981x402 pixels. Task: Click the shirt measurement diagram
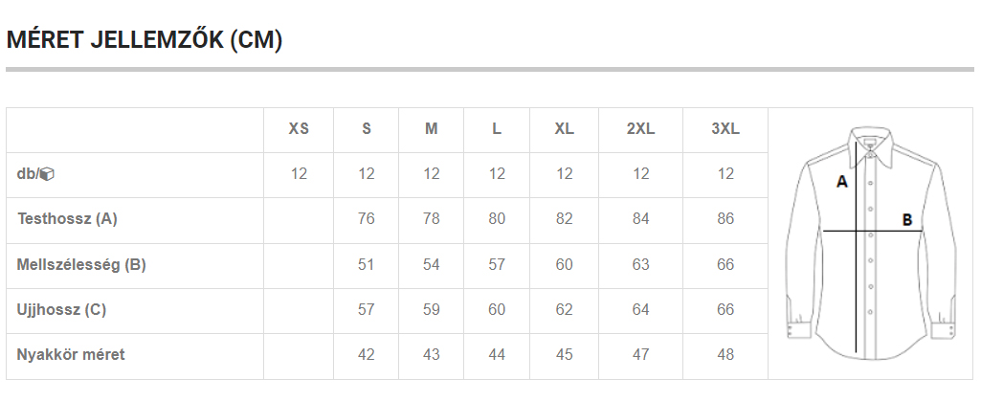click(871, 243)
